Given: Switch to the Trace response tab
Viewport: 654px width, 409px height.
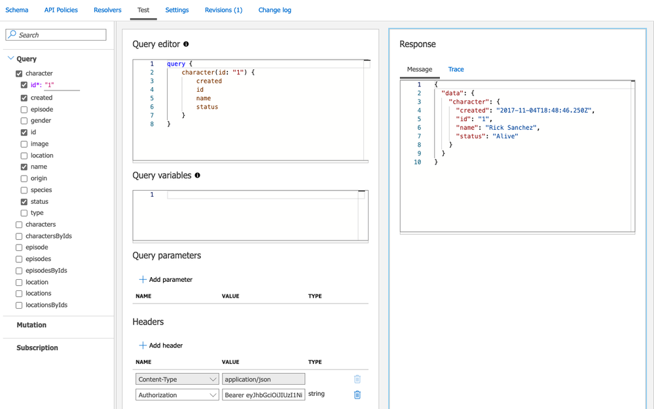Looking at the screenshot, I should coord(456,69).
